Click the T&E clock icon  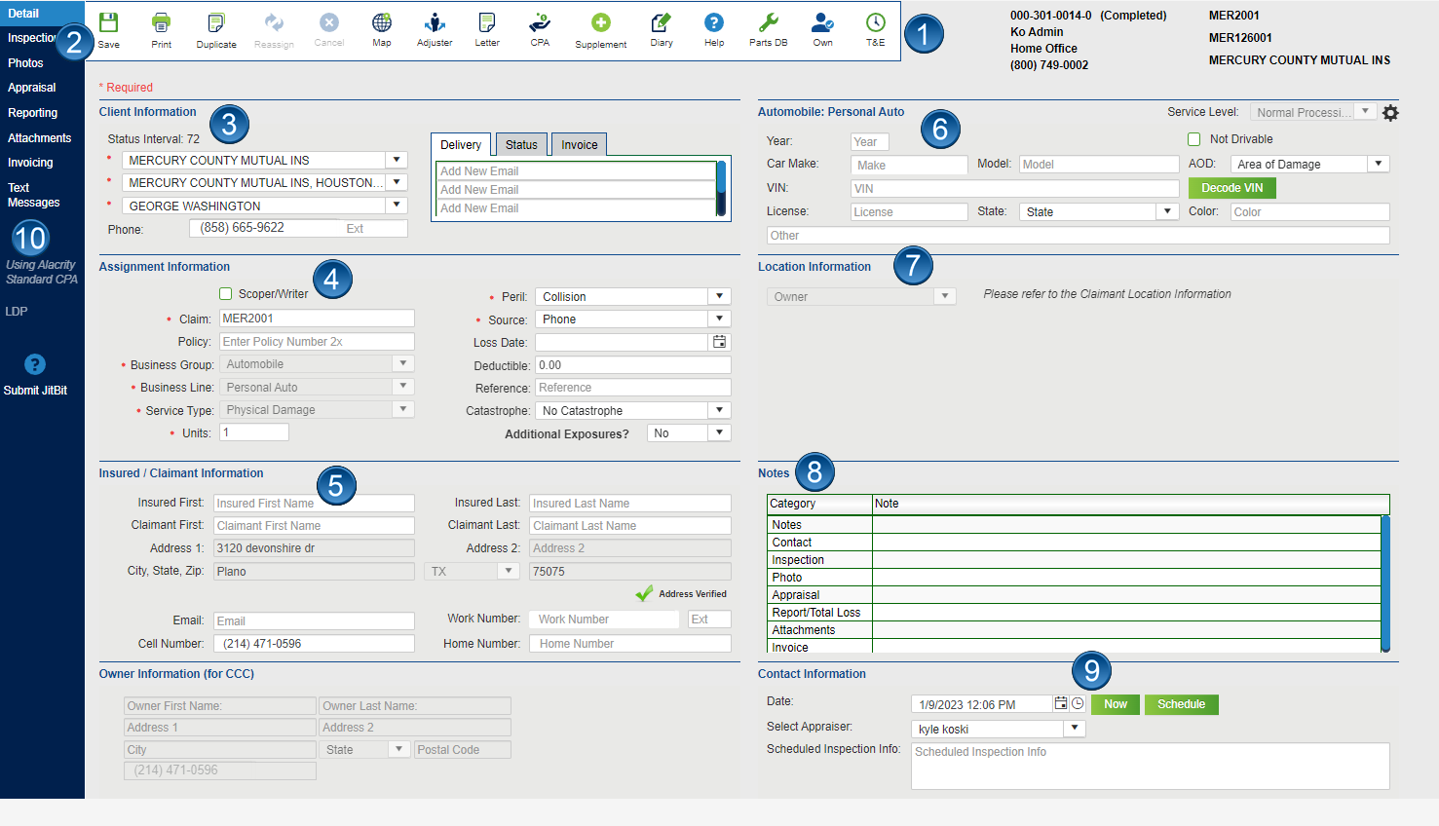(875, 23)
